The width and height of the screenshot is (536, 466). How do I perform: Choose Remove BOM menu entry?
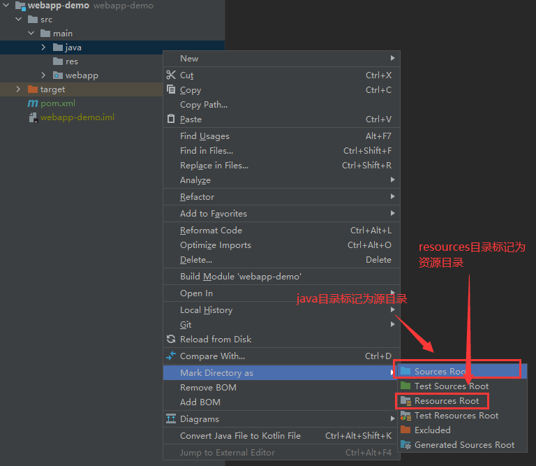click(282, 387)
